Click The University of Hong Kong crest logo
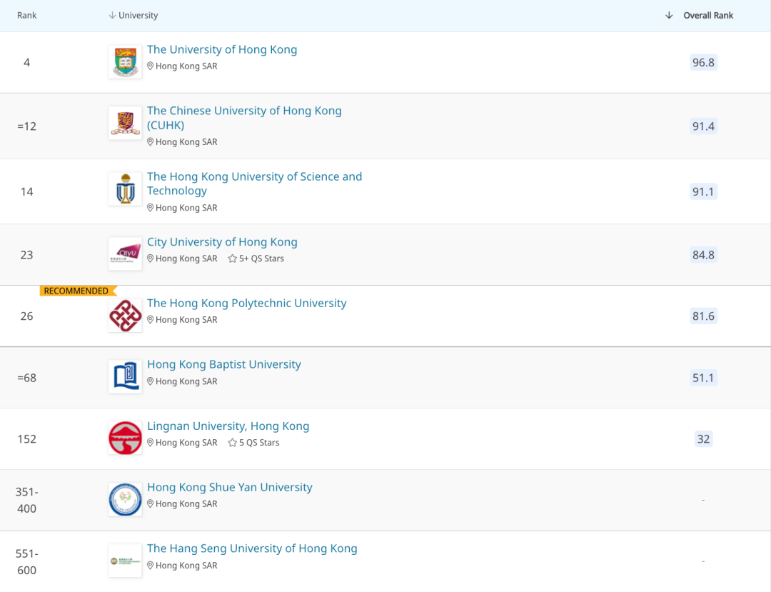771x592 pixels. [125, 62]
